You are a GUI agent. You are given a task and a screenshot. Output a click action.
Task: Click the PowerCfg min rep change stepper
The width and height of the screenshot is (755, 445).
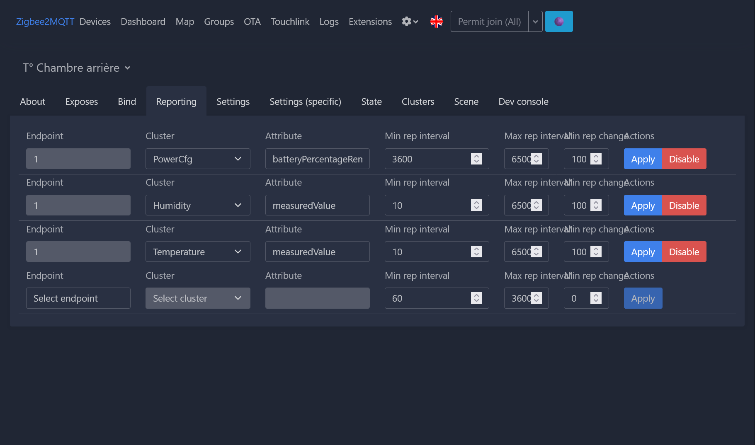tap(596, 159)
